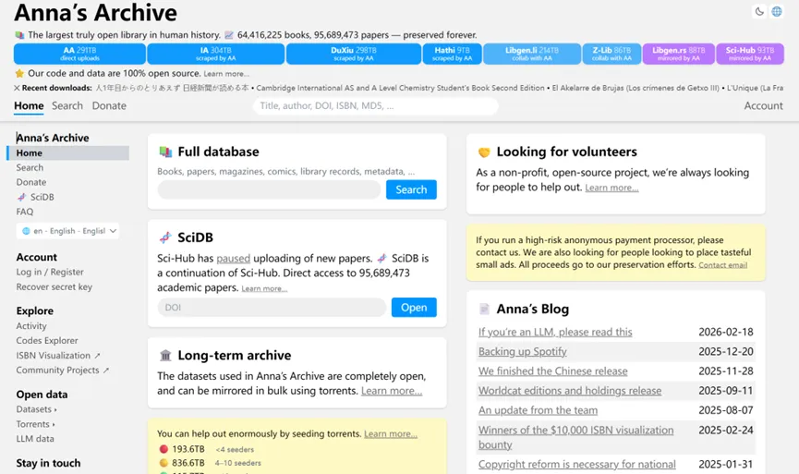
Task: Open the Libgen.li 214TB dataset bar
Action: click(532, 54)
